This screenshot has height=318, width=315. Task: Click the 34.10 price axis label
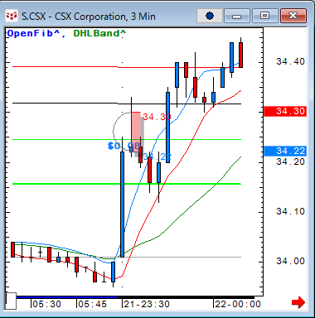290,212
